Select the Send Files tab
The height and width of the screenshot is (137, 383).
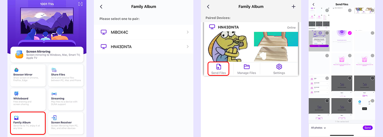[x=218, y=69]
